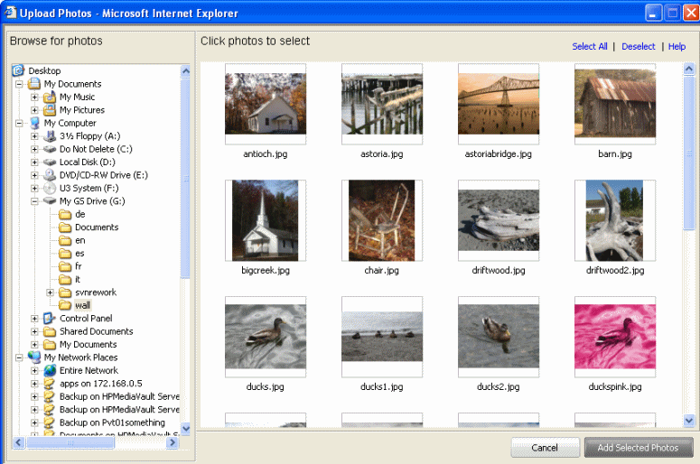Image resolution: width=700 pixels, height=464 pixels.
Task: Click the photo grid vertical scrollbar down arrow
Action: tap(689, 420)
